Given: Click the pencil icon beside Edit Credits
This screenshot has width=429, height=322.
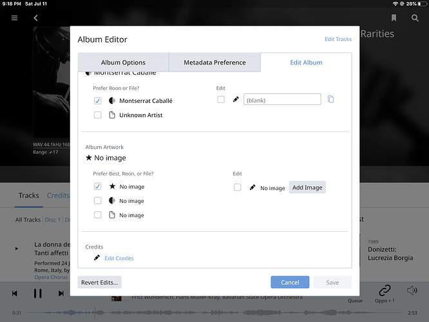Looking at the screenshot, I should [x=97, y=258].
